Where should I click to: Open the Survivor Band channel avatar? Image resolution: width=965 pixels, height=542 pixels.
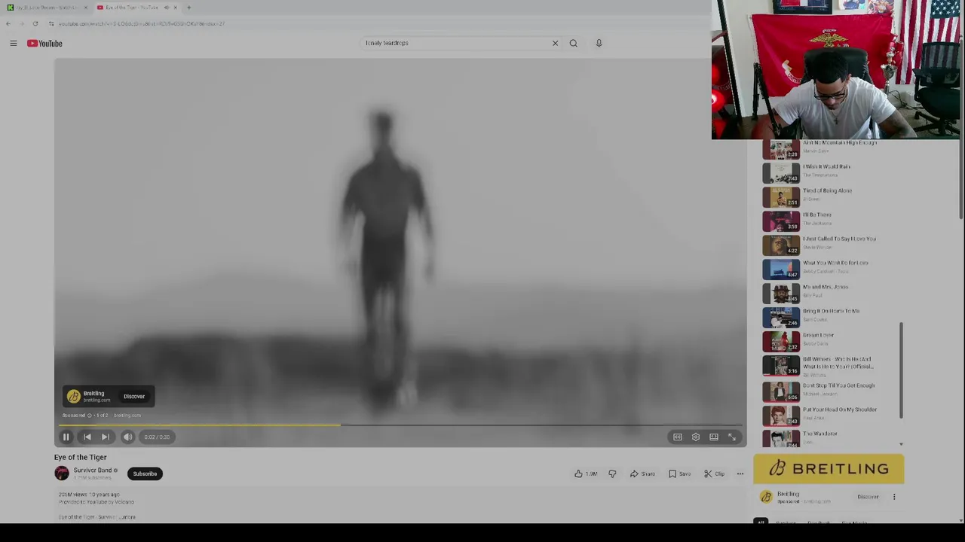point(62,473)
